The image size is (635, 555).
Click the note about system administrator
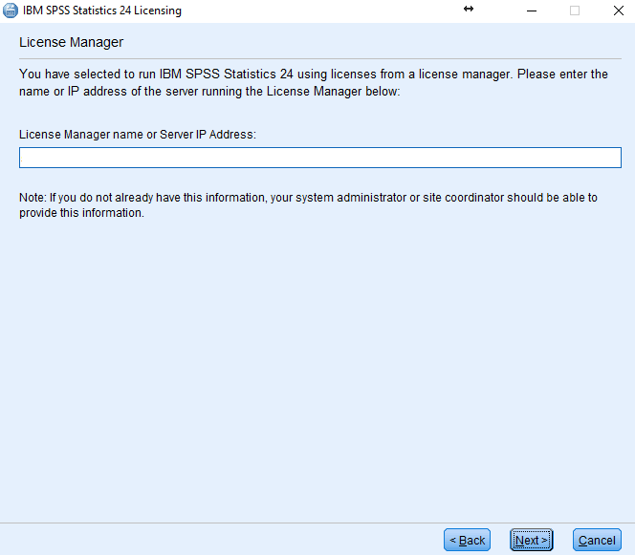point(308,205)
